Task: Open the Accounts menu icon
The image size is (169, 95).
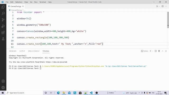Action: (3, 81)
